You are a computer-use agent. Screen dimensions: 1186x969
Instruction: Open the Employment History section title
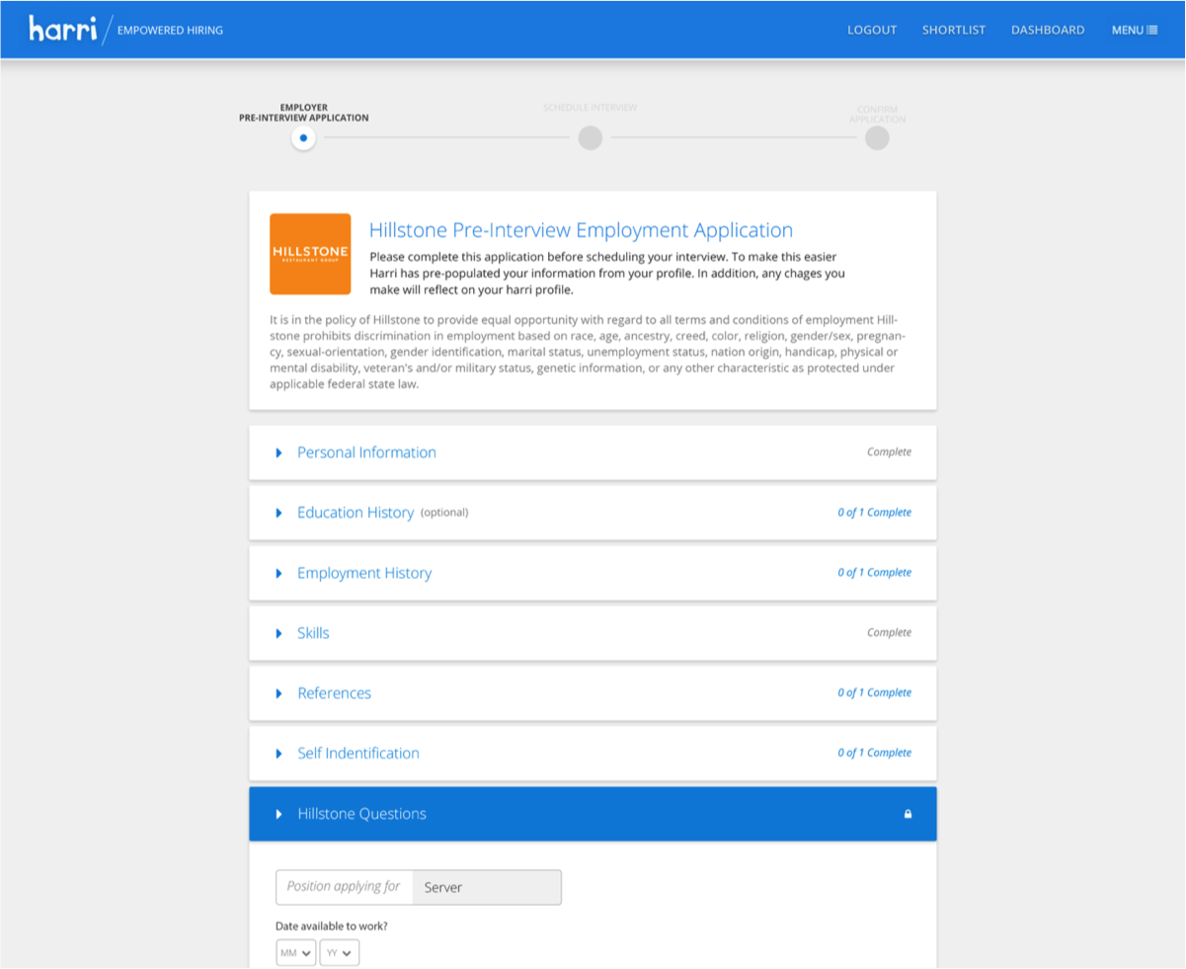click(364, 573)
